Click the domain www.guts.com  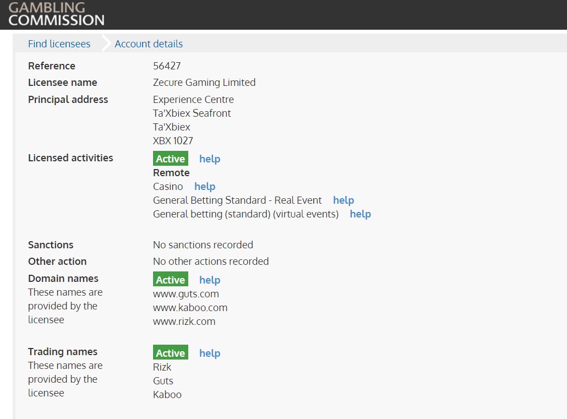tap(186, 294)
